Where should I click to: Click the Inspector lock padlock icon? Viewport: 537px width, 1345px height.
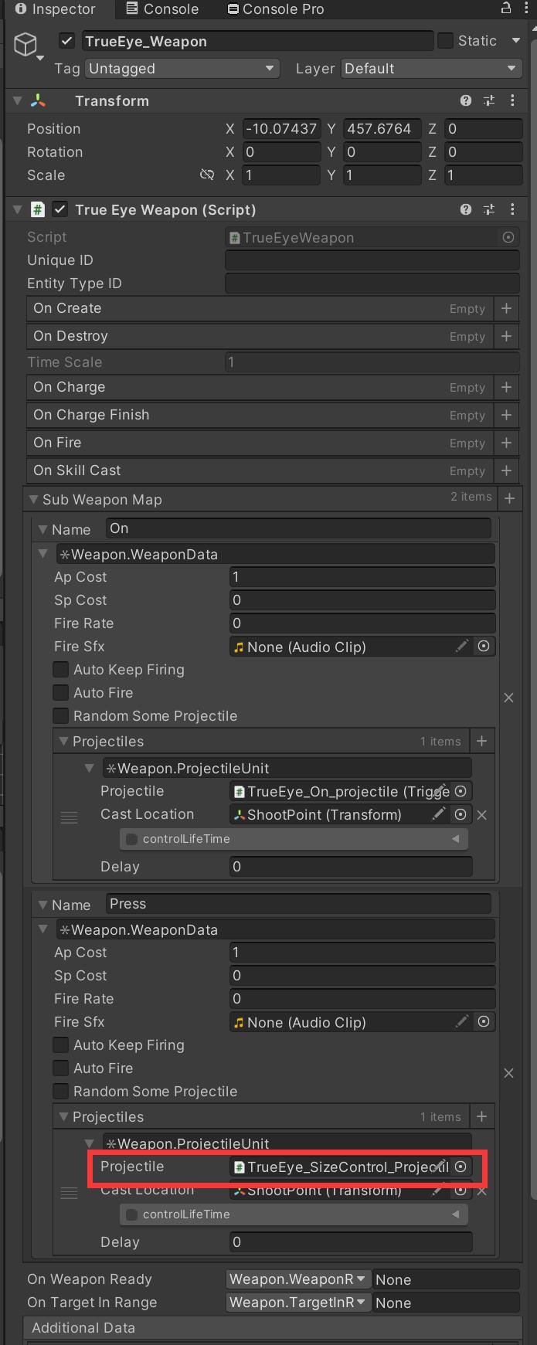tap(505, 8)
